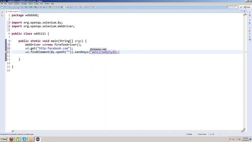This screenshot has height=142, width=252.
Task: Click the 'package wdddddd;' line
Action: (25, 15)
